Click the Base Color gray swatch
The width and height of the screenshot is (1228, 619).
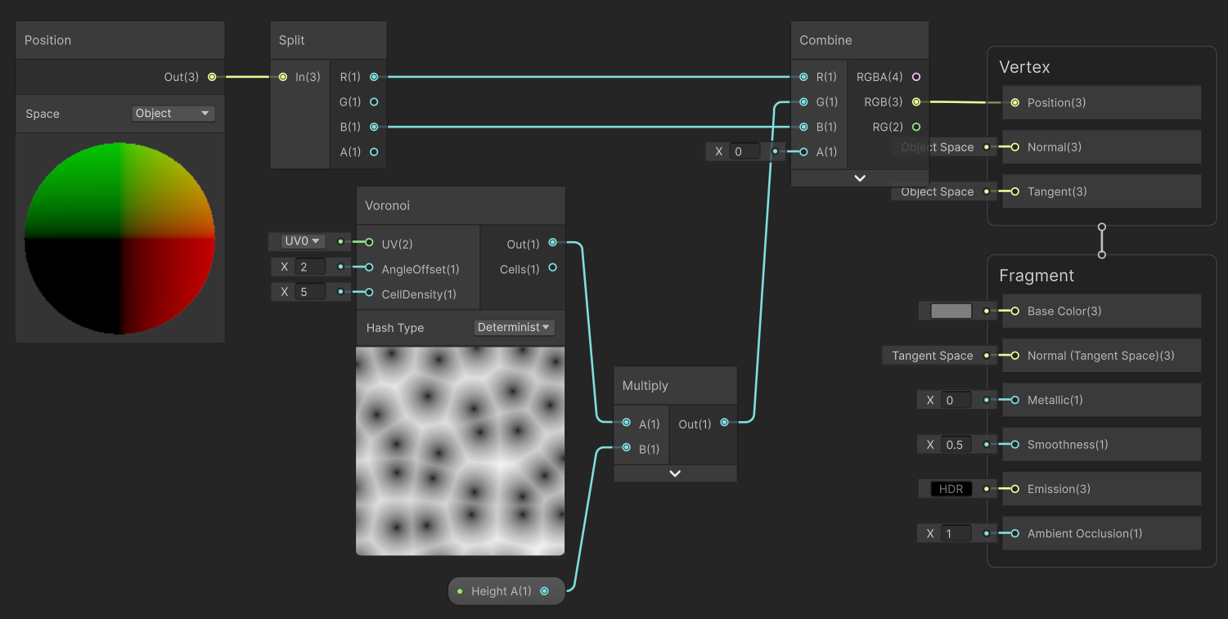[x=951, y=311]
